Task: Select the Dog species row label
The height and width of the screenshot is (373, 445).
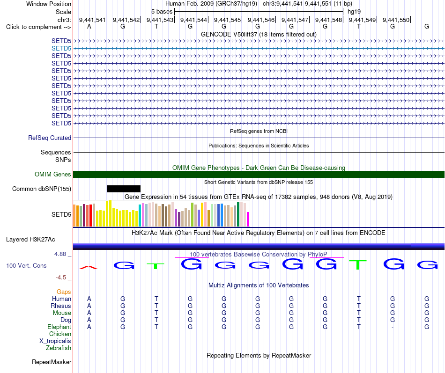Action: [66, 320]
